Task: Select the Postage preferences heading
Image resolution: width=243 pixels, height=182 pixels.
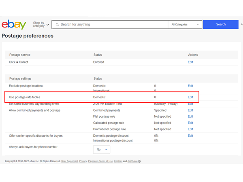Action: (x=28, y=36)
